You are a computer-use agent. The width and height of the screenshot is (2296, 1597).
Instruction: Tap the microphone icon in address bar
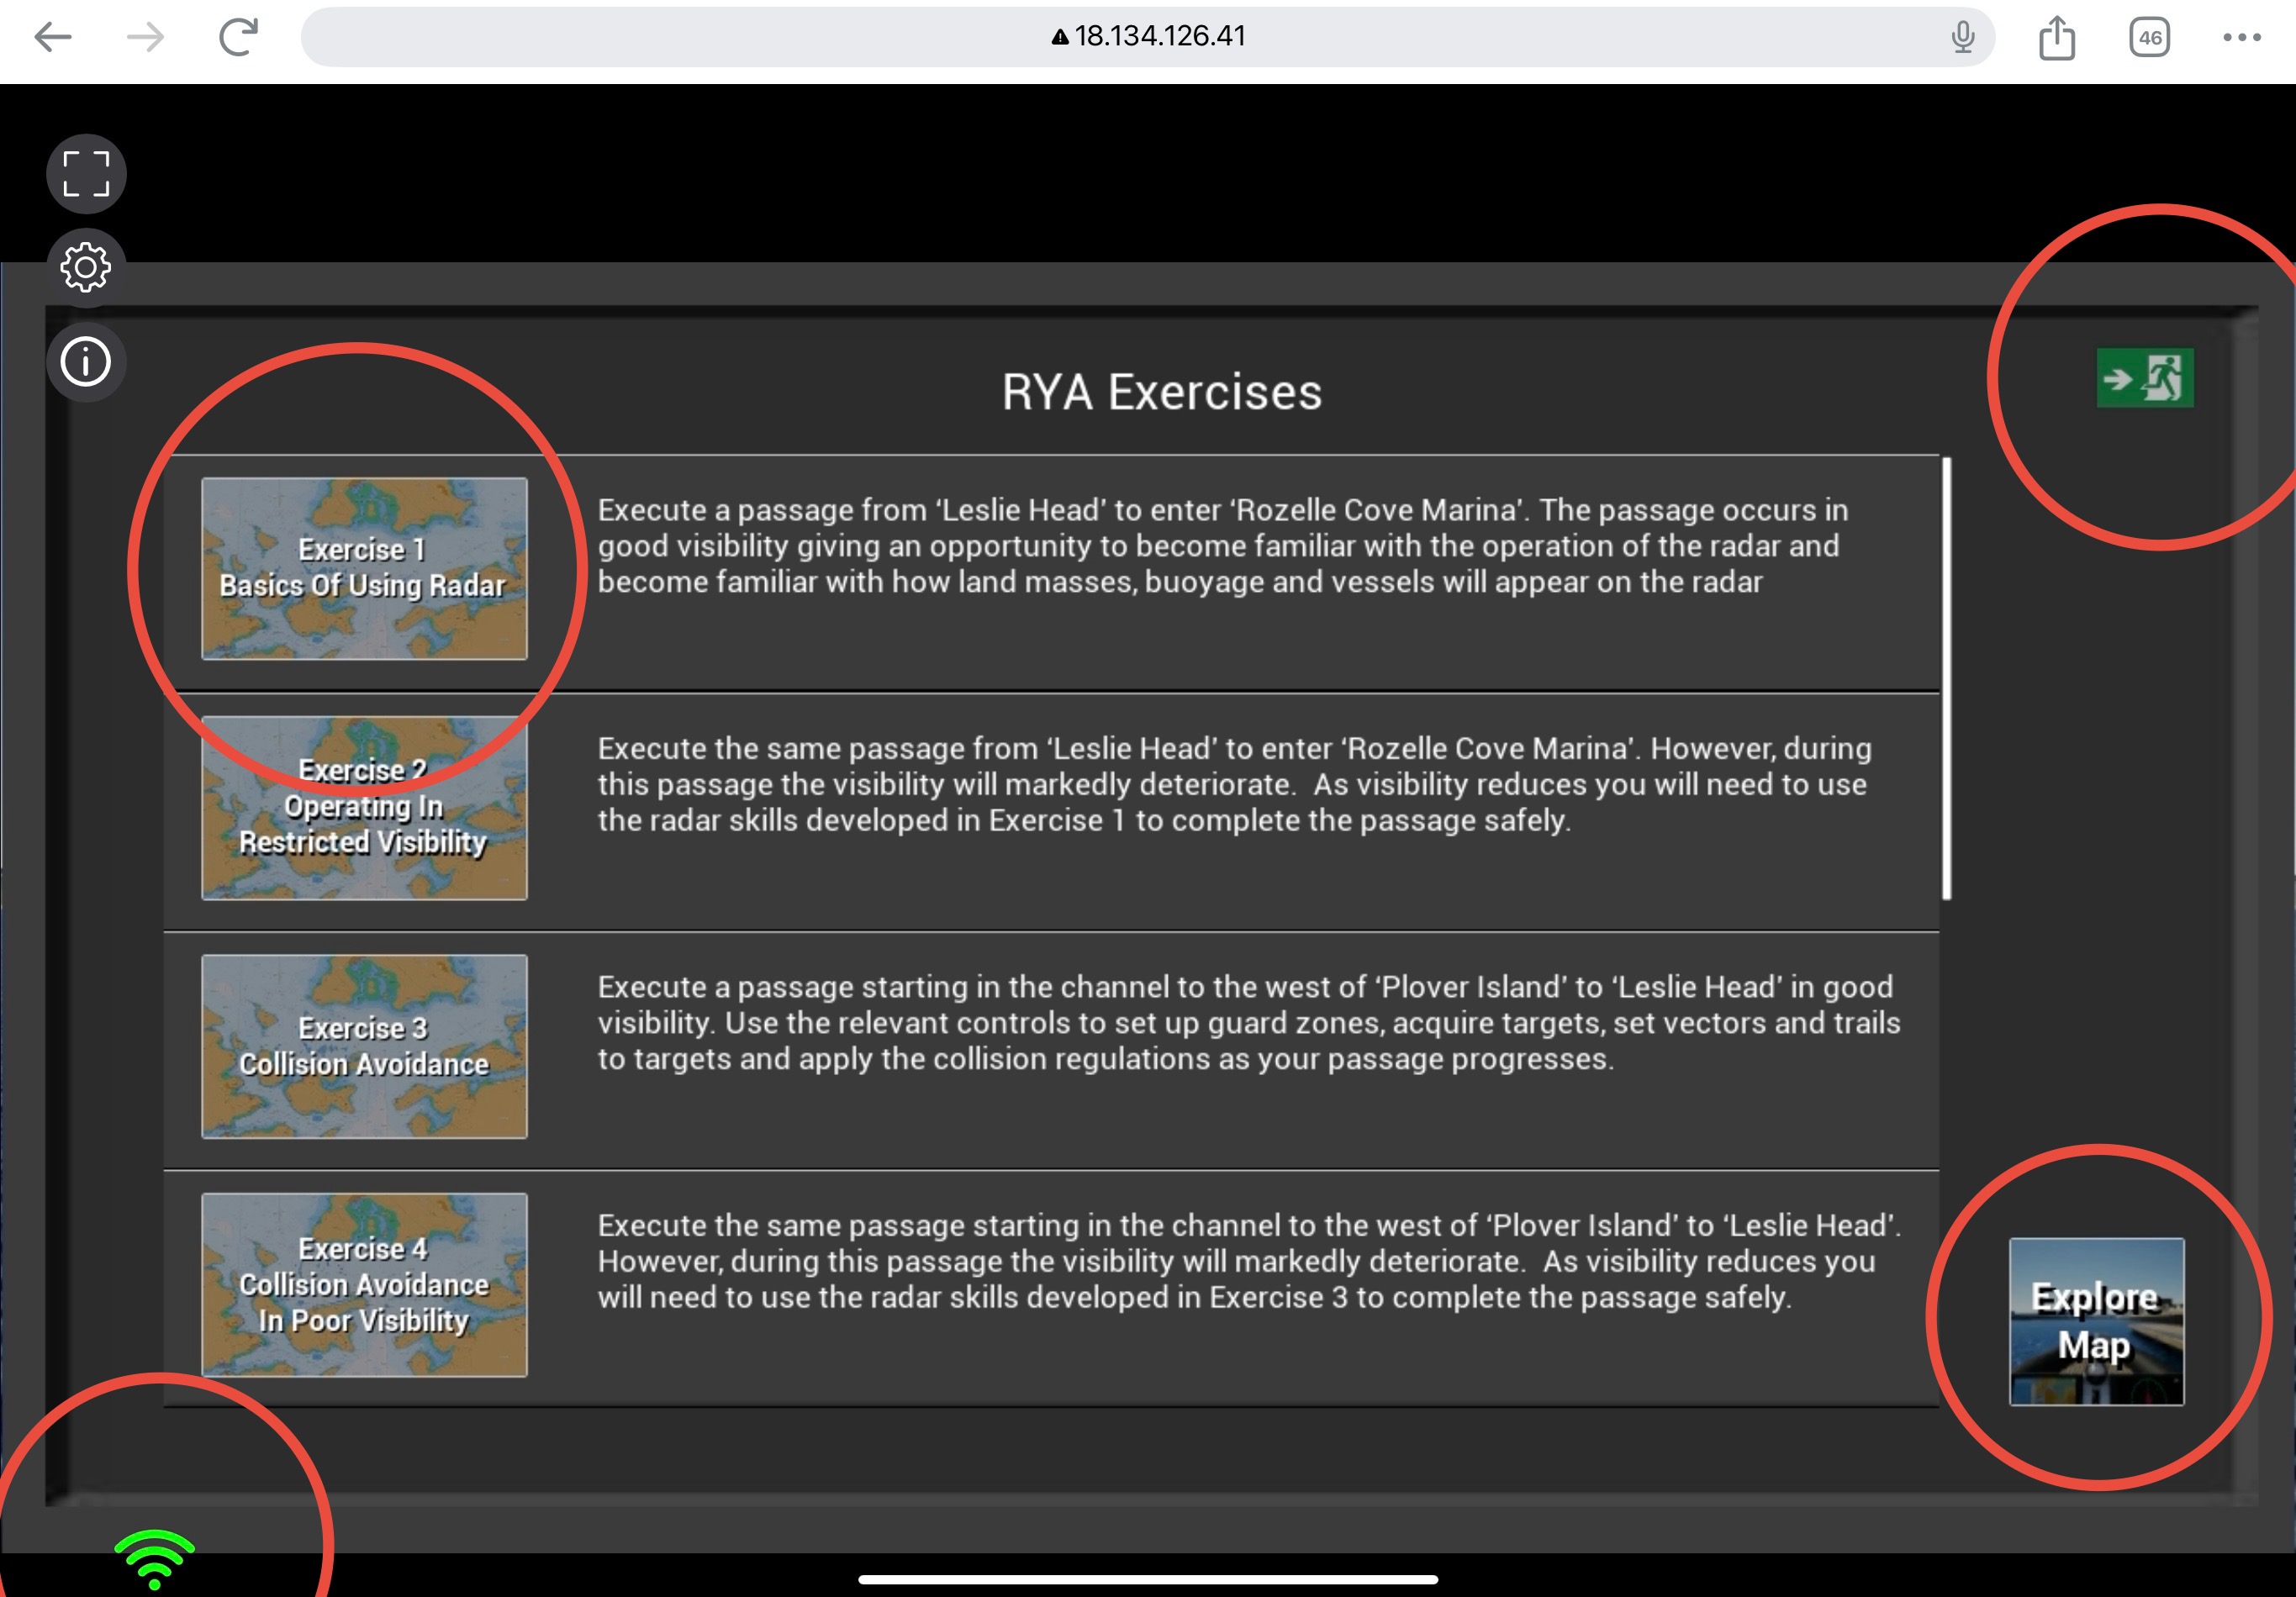point(1962,37)
